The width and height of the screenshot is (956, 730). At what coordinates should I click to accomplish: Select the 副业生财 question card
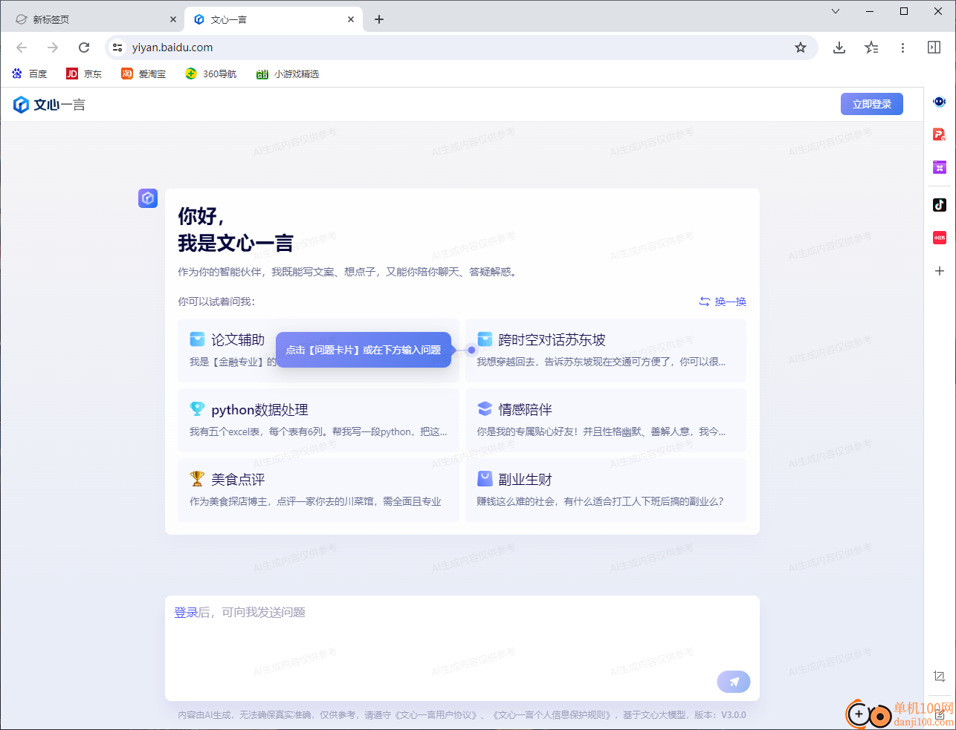tap(605, 490)
